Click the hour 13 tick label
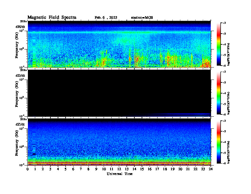 (127, 169)
